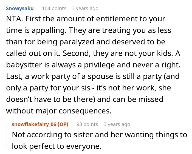This screenshot has width=192, height=154.
Task: Click timestamp on Snowysaku's comment
Action: tap(85, 8)
